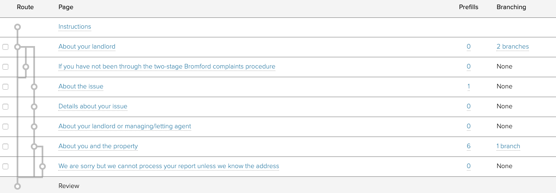Click the 6 prefills count link
Screen dimensions: 556x193
[x=469, y=146]
